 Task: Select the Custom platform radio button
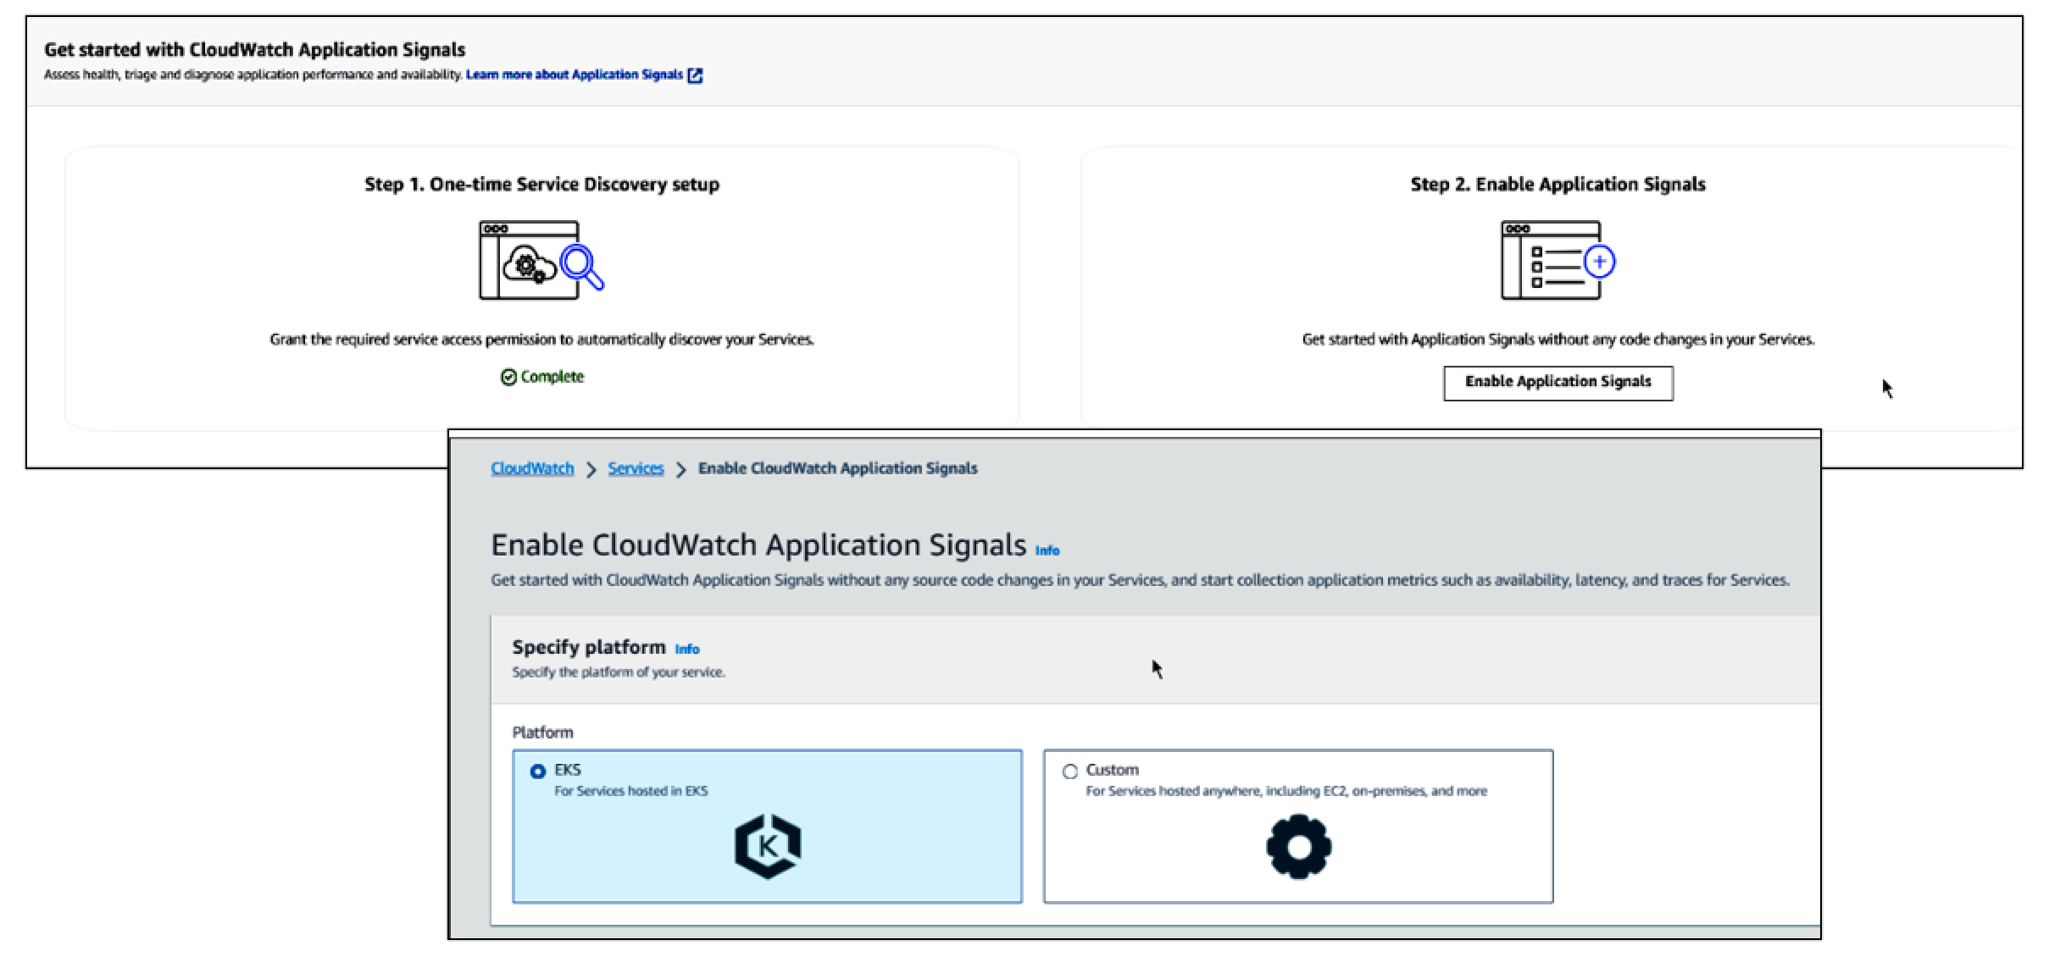click(x=1069, y=771)
